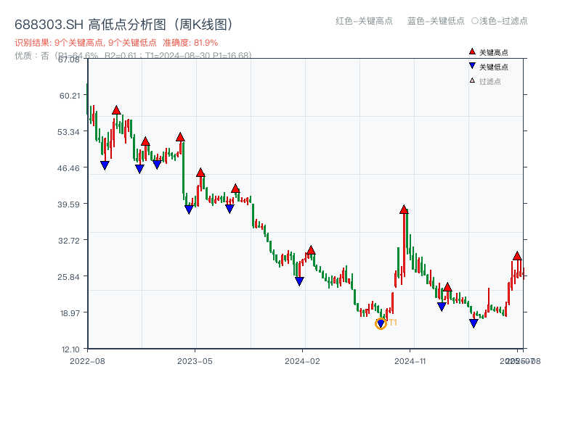Viewport: 581px width, 435px height.
Task: Click the leftmost blue low-point triangle marker
Action: pyautogui.click(x=105, y=165)
